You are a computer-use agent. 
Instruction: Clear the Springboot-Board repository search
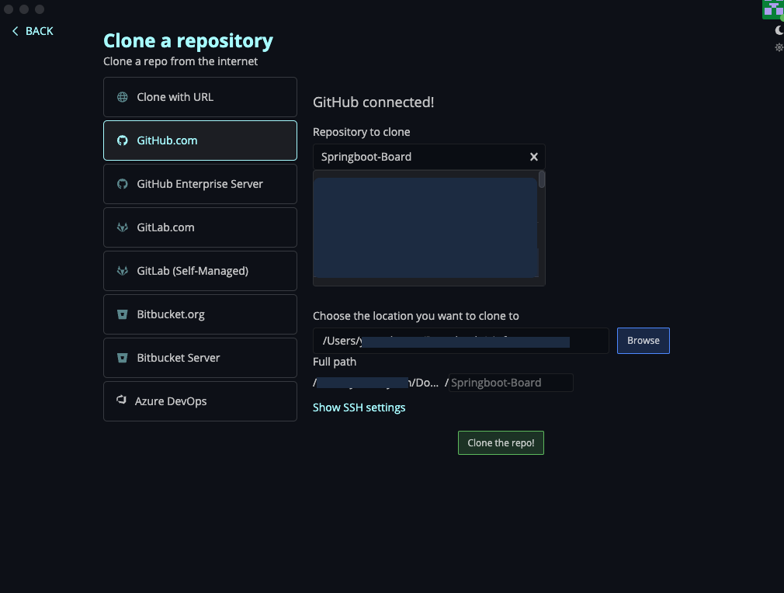coord(534,157)
